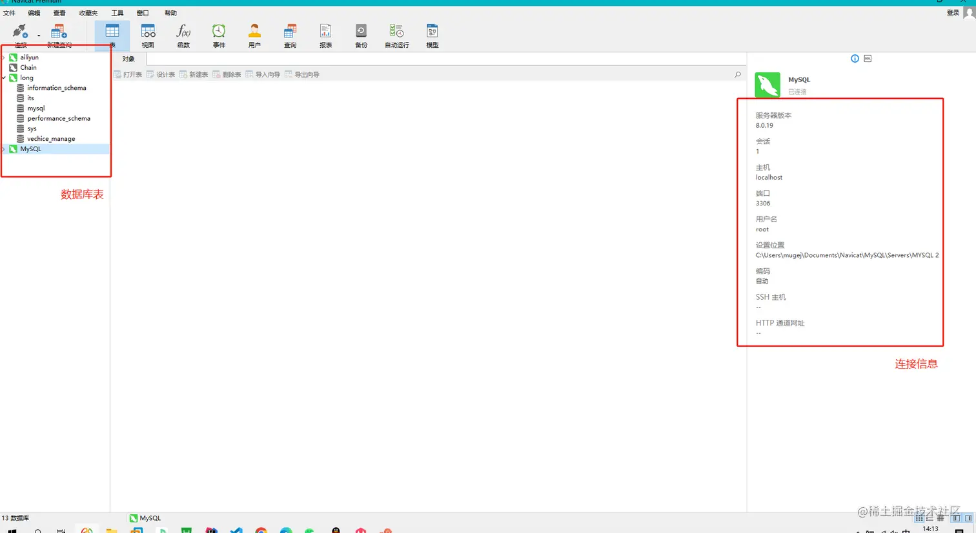Screen dimensions: 976x533
Task: Click the 设计表 button
Action: click(161, 75)
